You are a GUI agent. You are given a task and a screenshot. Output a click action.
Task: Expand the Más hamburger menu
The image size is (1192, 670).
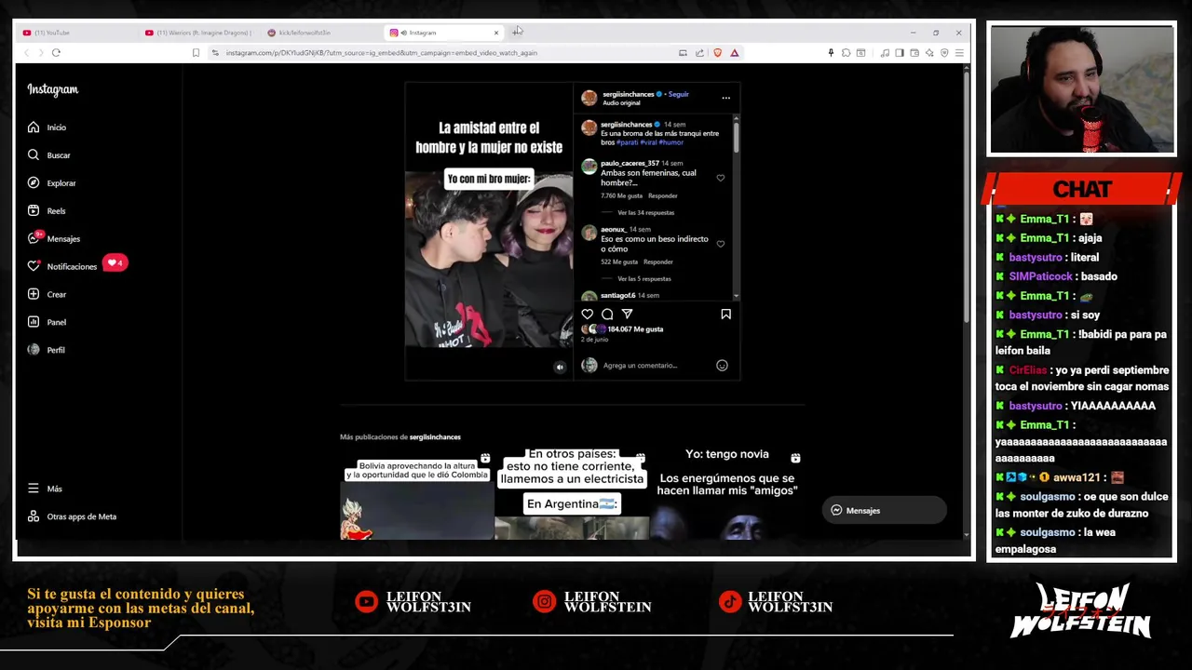[x=45, y=489]
